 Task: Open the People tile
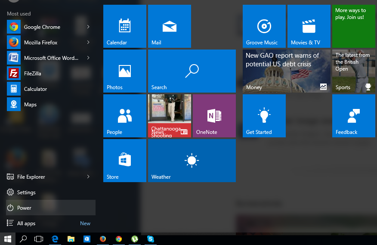tap(124, 116)
